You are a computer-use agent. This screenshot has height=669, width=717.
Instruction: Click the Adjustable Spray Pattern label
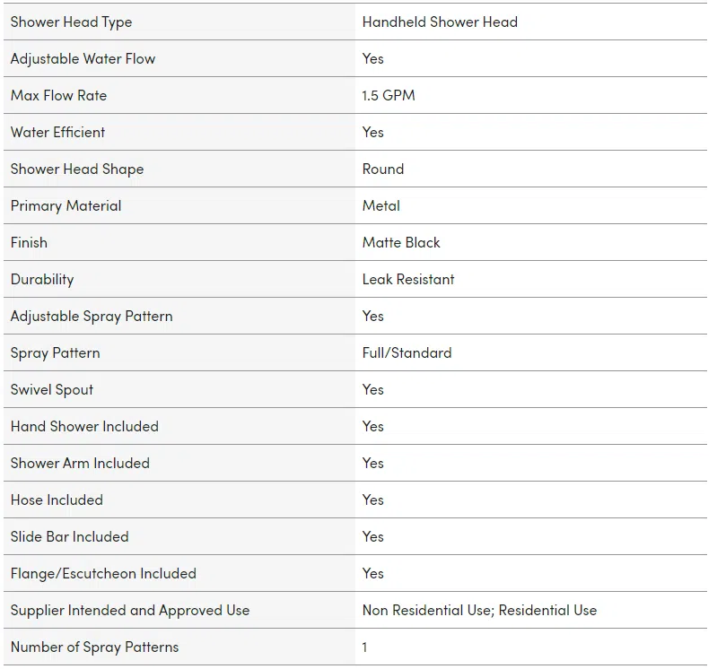pyautogui.click(x=92, y=317)
